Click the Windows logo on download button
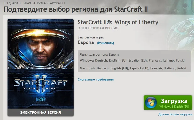The width and height of the screenshot is (194, 120). pyautogui.click(x=151, y=103)
